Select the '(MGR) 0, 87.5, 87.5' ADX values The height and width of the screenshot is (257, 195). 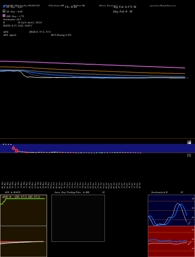tap(40, 32)
